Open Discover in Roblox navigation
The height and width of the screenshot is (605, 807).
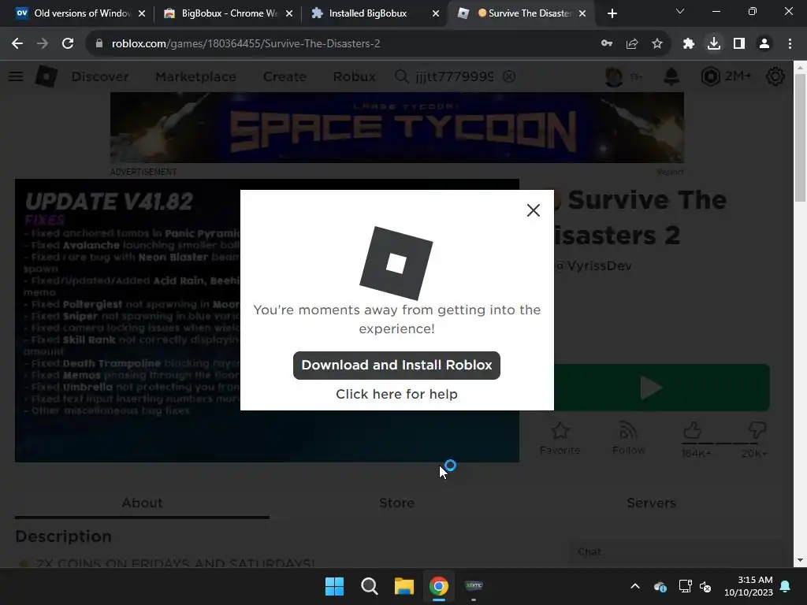click(x=100, y=76)
